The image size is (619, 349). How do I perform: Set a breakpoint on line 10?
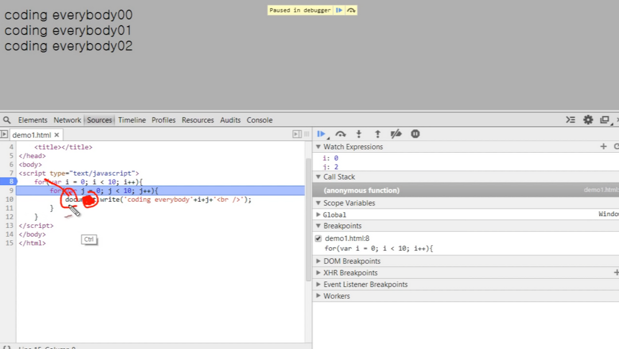[x=8, y=199]
